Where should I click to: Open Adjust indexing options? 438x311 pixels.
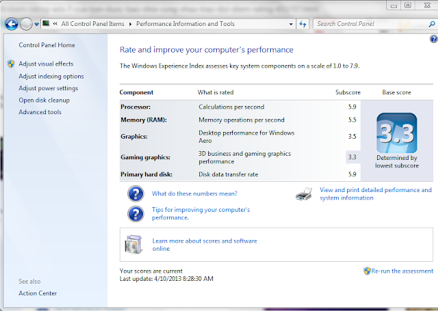51,76
